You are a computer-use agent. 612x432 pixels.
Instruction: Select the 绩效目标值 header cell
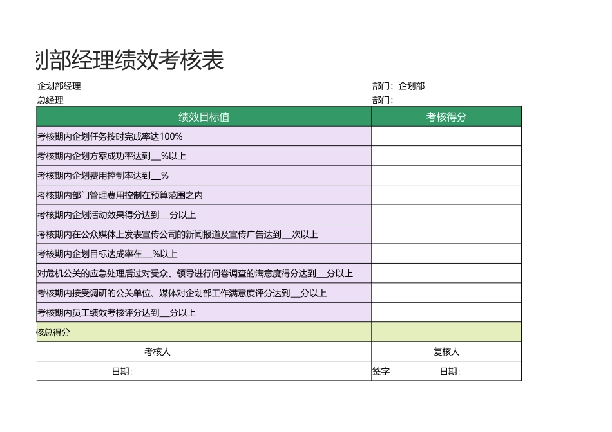coord(203,117)
